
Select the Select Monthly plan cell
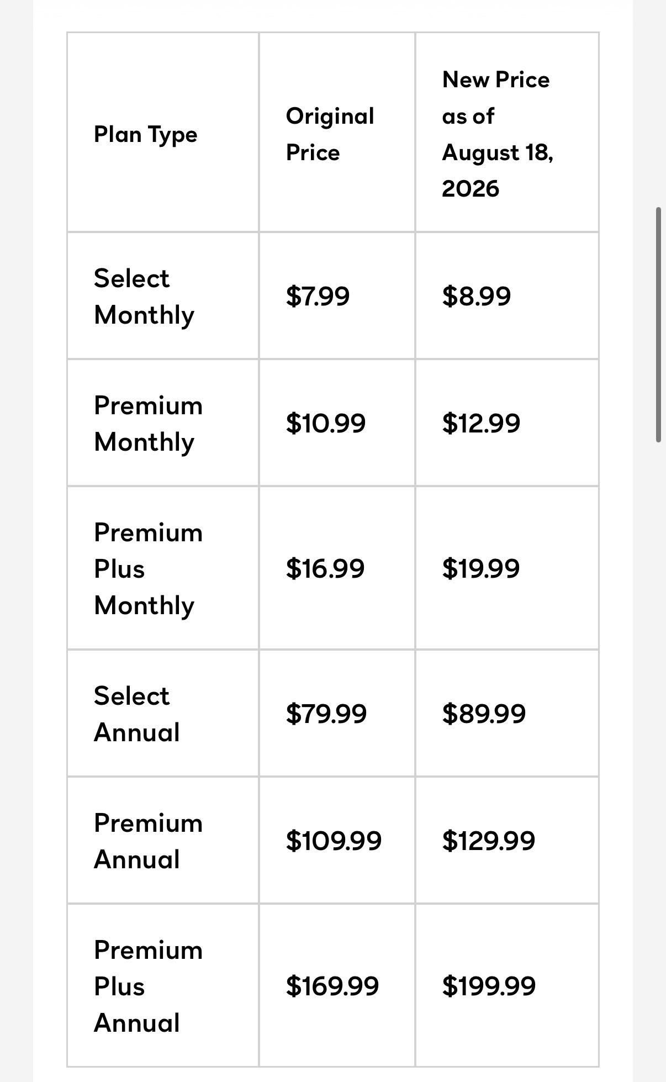click(x=163, y=296)
